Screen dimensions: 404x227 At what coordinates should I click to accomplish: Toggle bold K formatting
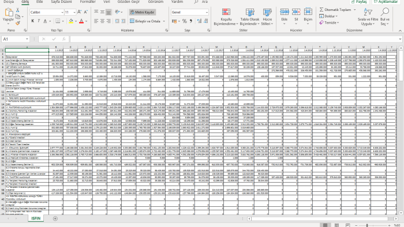[x=33, y=21]
